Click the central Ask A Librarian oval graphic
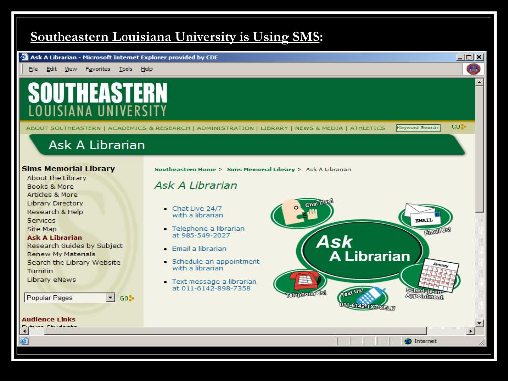Image resolution: width=508 pixels, height=381 pixels. pyautogui.click(x=362, y=251)
